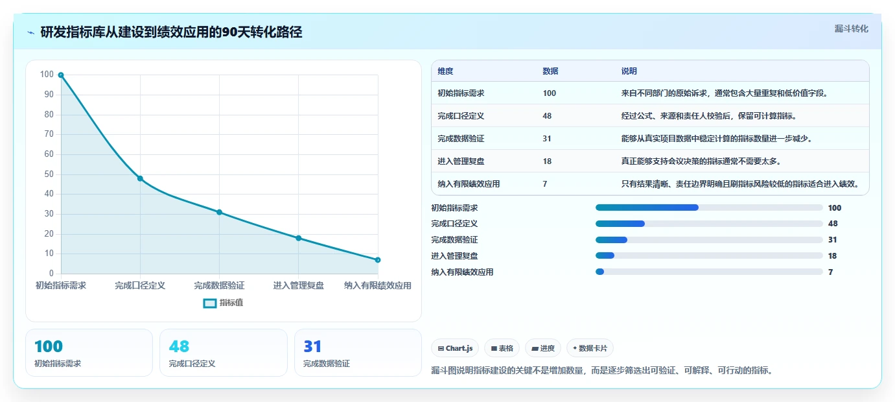
Task: Click the progress label 纳入有限绩效应用
Action: (x=462, y=272)
